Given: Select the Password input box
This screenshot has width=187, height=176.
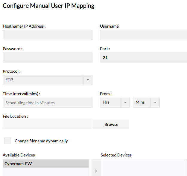Looking at the screenshot, I should [48, 57].
